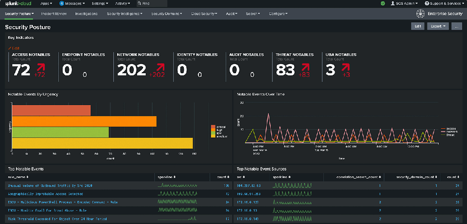
Task: Click the Endpoint Notables total count 0
Action: 67,70
